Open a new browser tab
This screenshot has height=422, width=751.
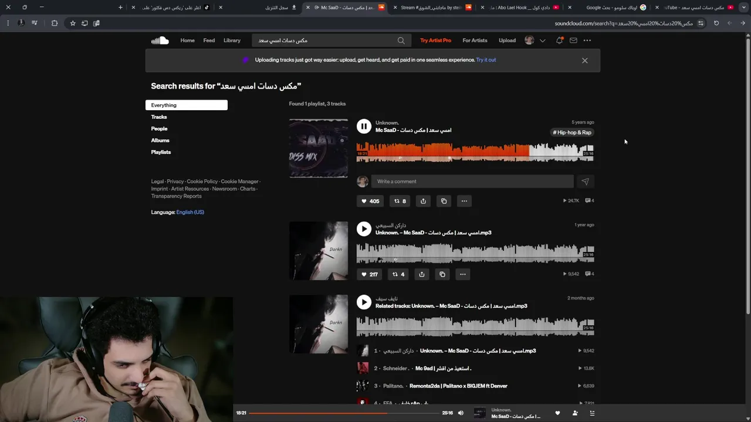pyautogui.click(x=120, y=7)
